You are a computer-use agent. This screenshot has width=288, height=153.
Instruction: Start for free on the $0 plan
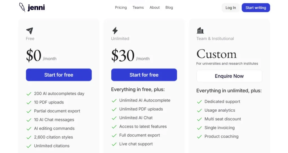pyautogui.click(x=59, y=75)
